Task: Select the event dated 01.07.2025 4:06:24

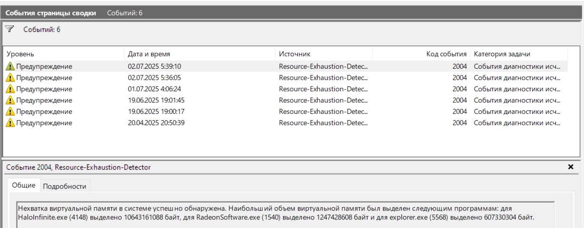Action: pos(154,89)
